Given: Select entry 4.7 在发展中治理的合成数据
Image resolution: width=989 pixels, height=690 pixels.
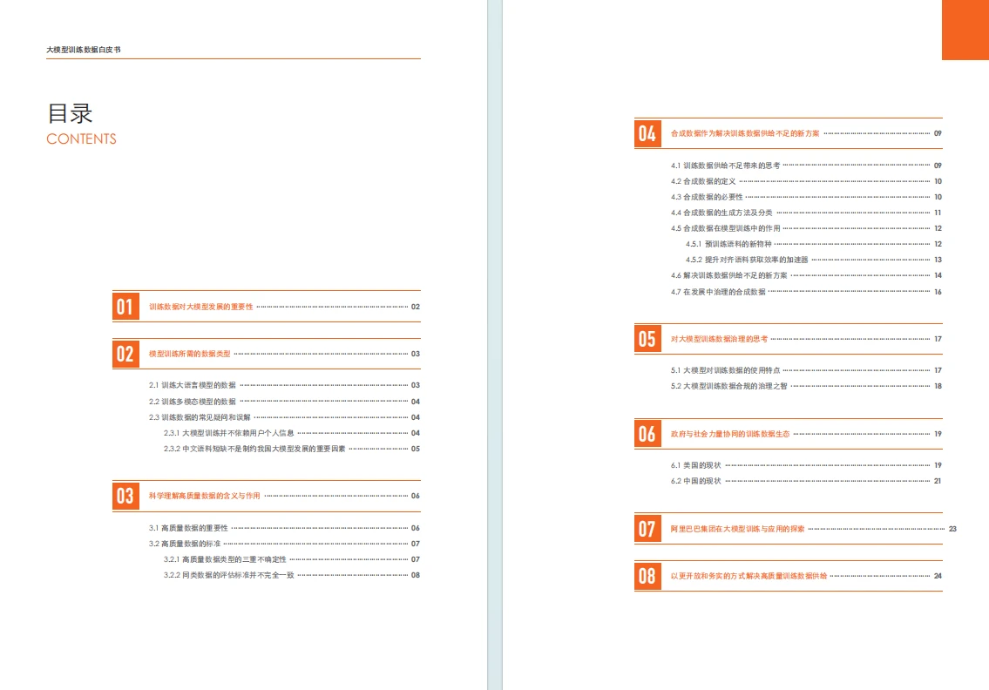Looking at the screenshot, I should [718, 292].
